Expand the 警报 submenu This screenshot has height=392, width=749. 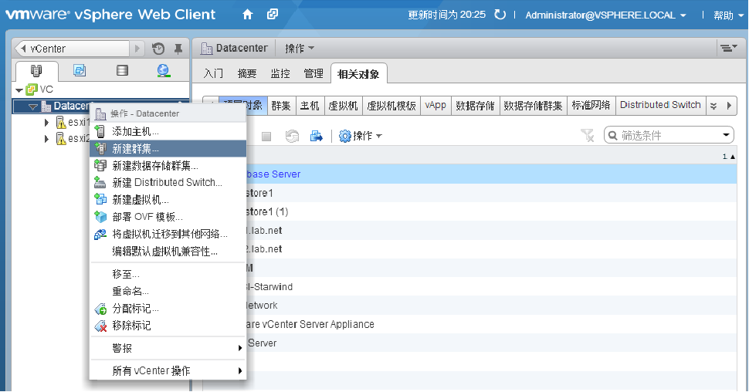pyautogui.click(x=168, y=348)
